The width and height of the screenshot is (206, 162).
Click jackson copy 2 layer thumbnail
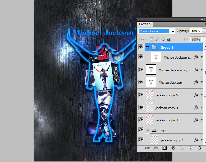(x=154, y=140)
